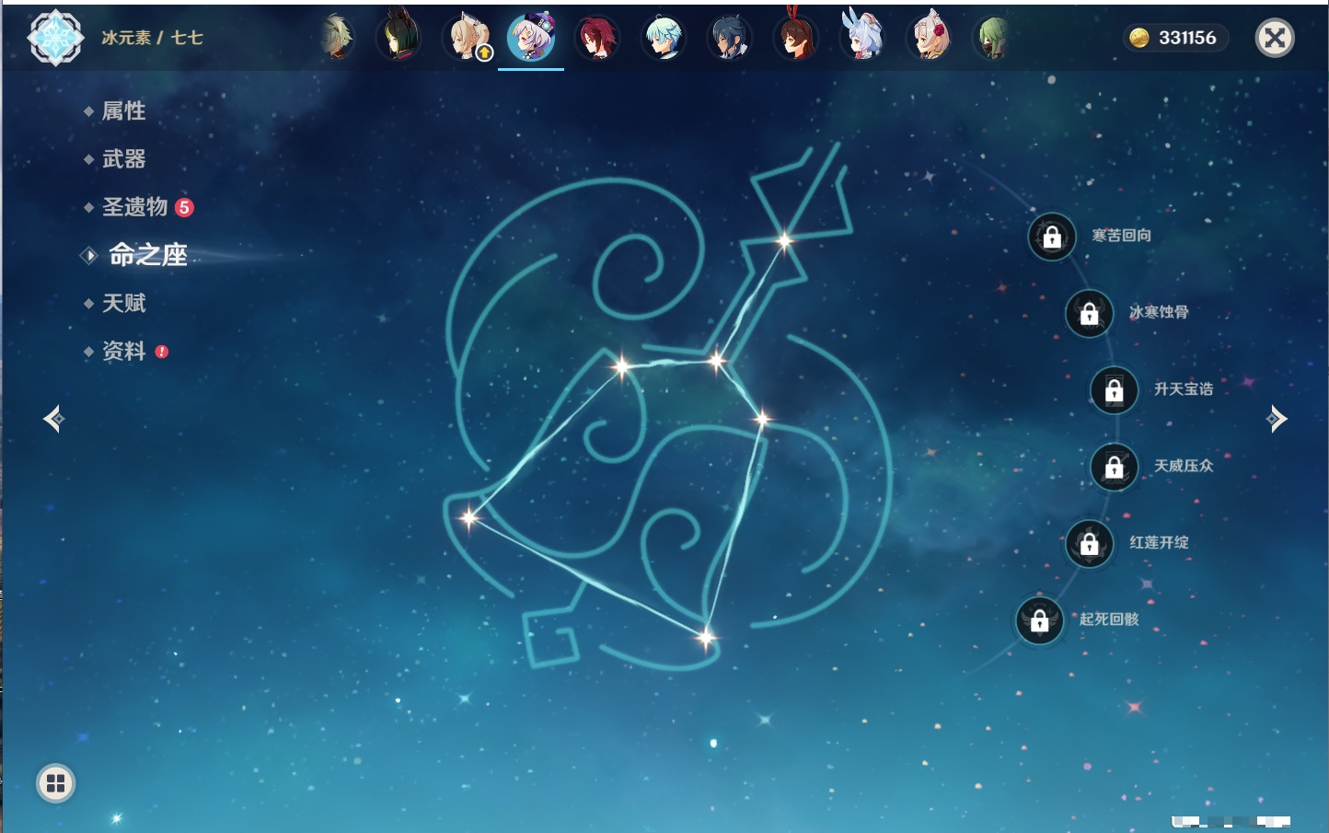Click the leftmost star of the constellation
The width and height of the screenshot is (1329, 833).
click(469, 516)
